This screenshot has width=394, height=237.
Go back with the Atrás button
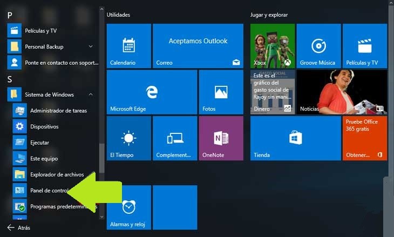click(18, 228)
